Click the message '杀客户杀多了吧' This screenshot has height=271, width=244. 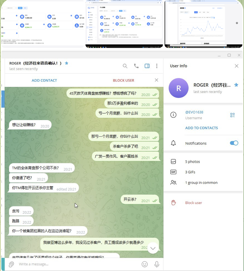[x=134, y=146]
